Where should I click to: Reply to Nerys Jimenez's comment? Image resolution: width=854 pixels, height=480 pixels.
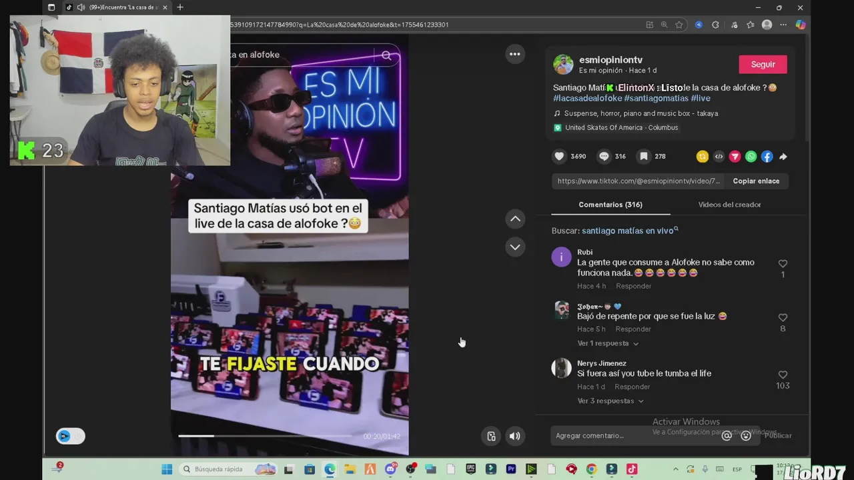click(632, 387)
